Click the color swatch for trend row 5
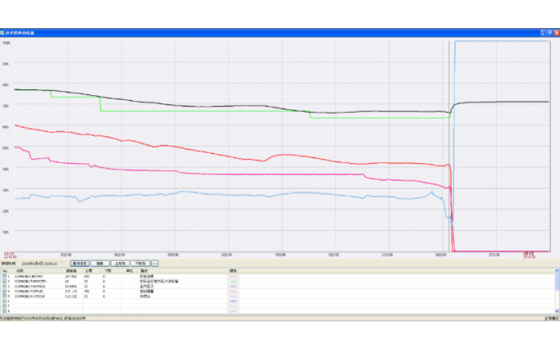This screenshot has width=560, height=350. [233, 296]
